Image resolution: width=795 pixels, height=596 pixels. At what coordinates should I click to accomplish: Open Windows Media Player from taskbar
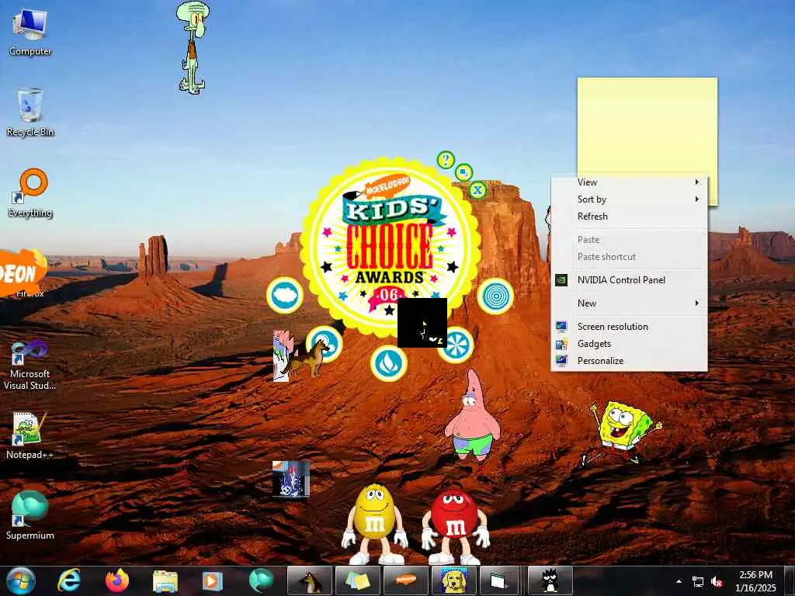click(x=213, y=580)
